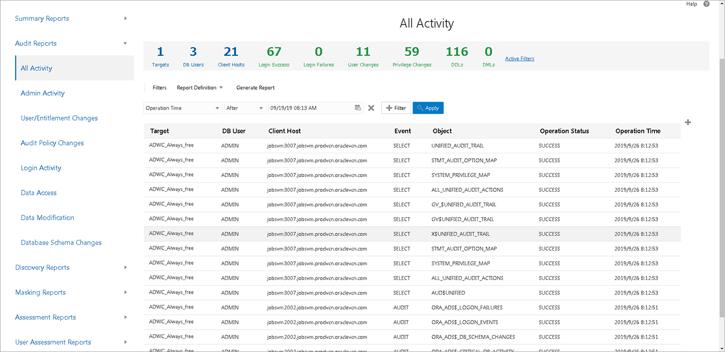Click the All Activity page heading
Screen dimensions: 725x352
point(426,23)
